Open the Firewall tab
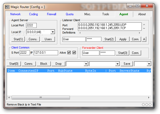 [x=52, y=14]
